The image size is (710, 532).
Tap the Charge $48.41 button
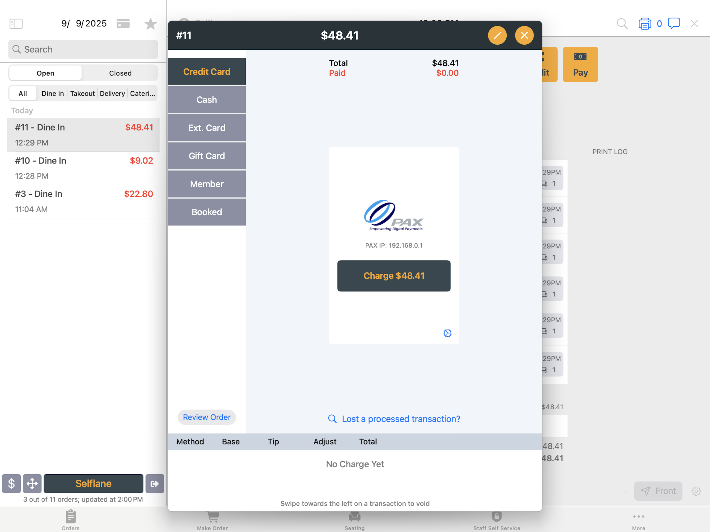pos(394,276)
